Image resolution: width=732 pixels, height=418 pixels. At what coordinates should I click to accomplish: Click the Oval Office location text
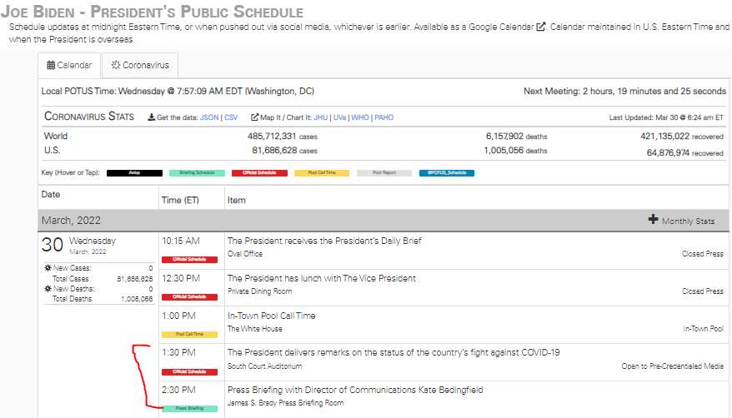click(245, 254)
